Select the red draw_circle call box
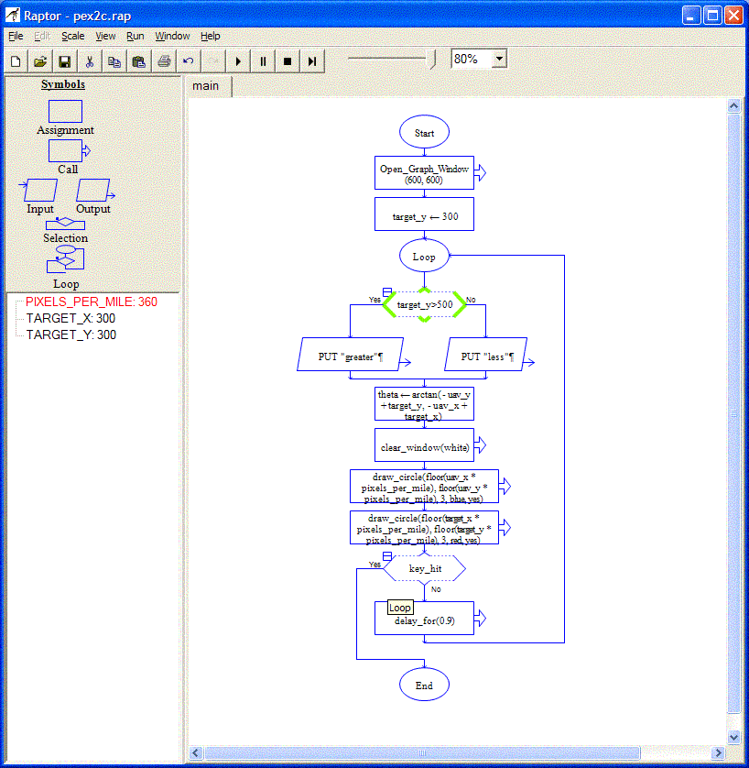This screenshot has width=749, height=768. (424, 528)
